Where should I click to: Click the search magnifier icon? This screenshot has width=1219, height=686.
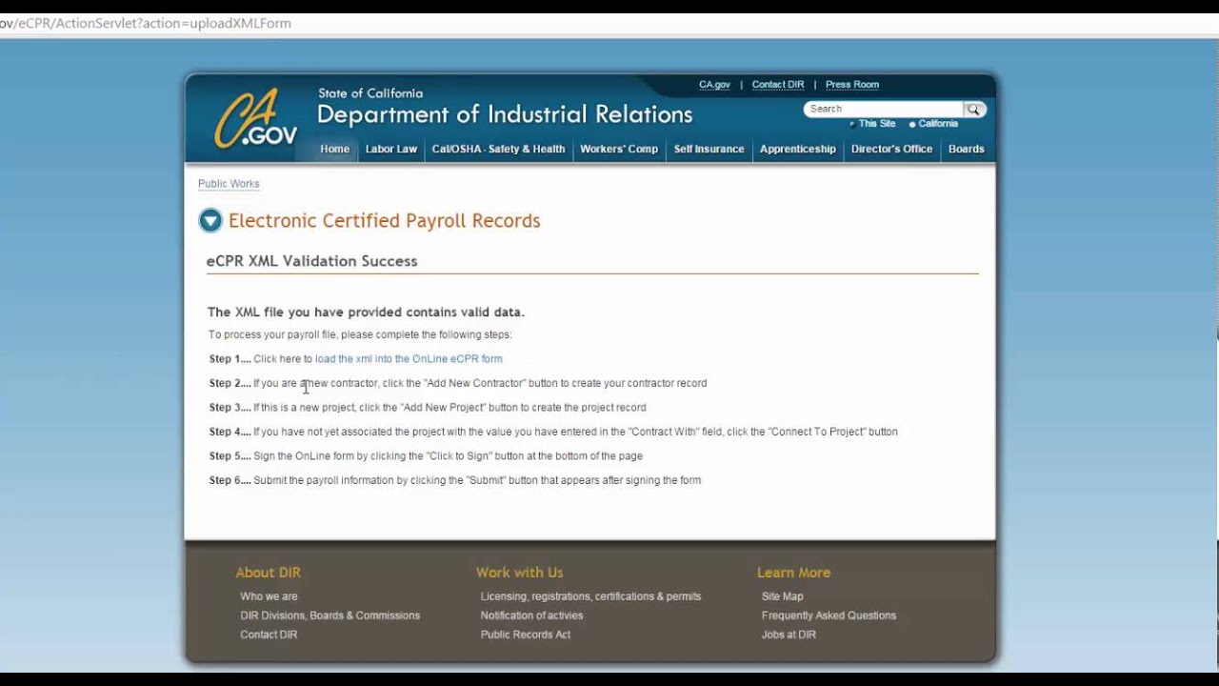[x=973, y=110]
